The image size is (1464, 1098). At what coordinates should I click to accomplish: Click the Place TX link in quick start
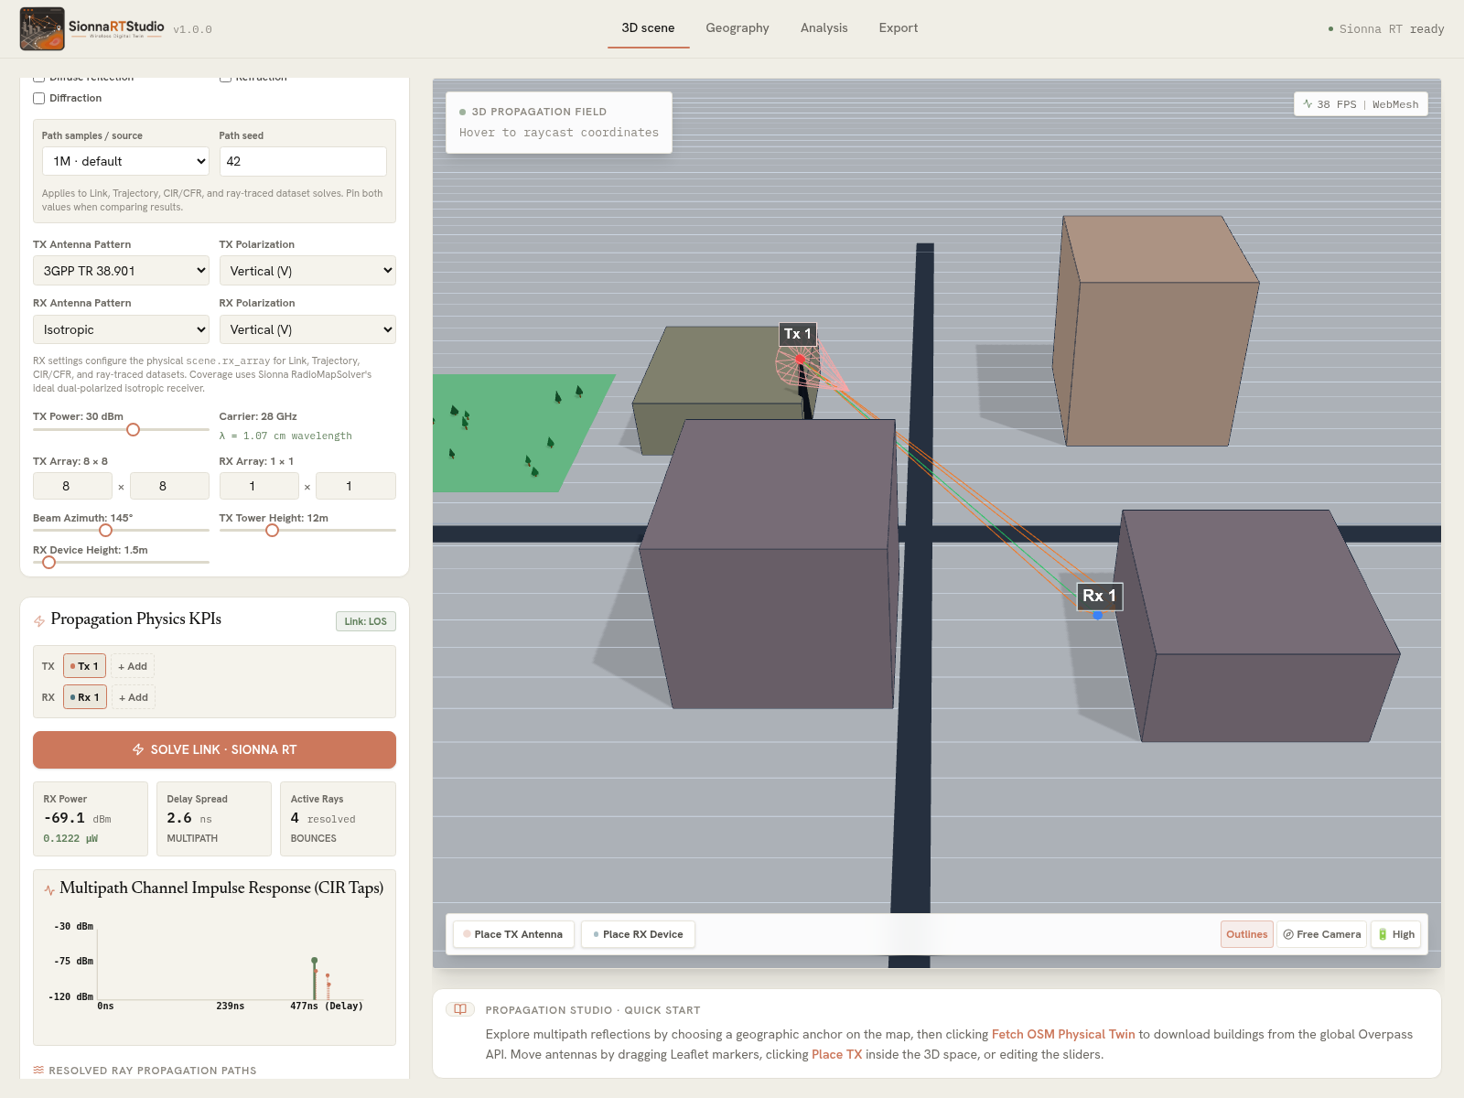(837, 1054)
